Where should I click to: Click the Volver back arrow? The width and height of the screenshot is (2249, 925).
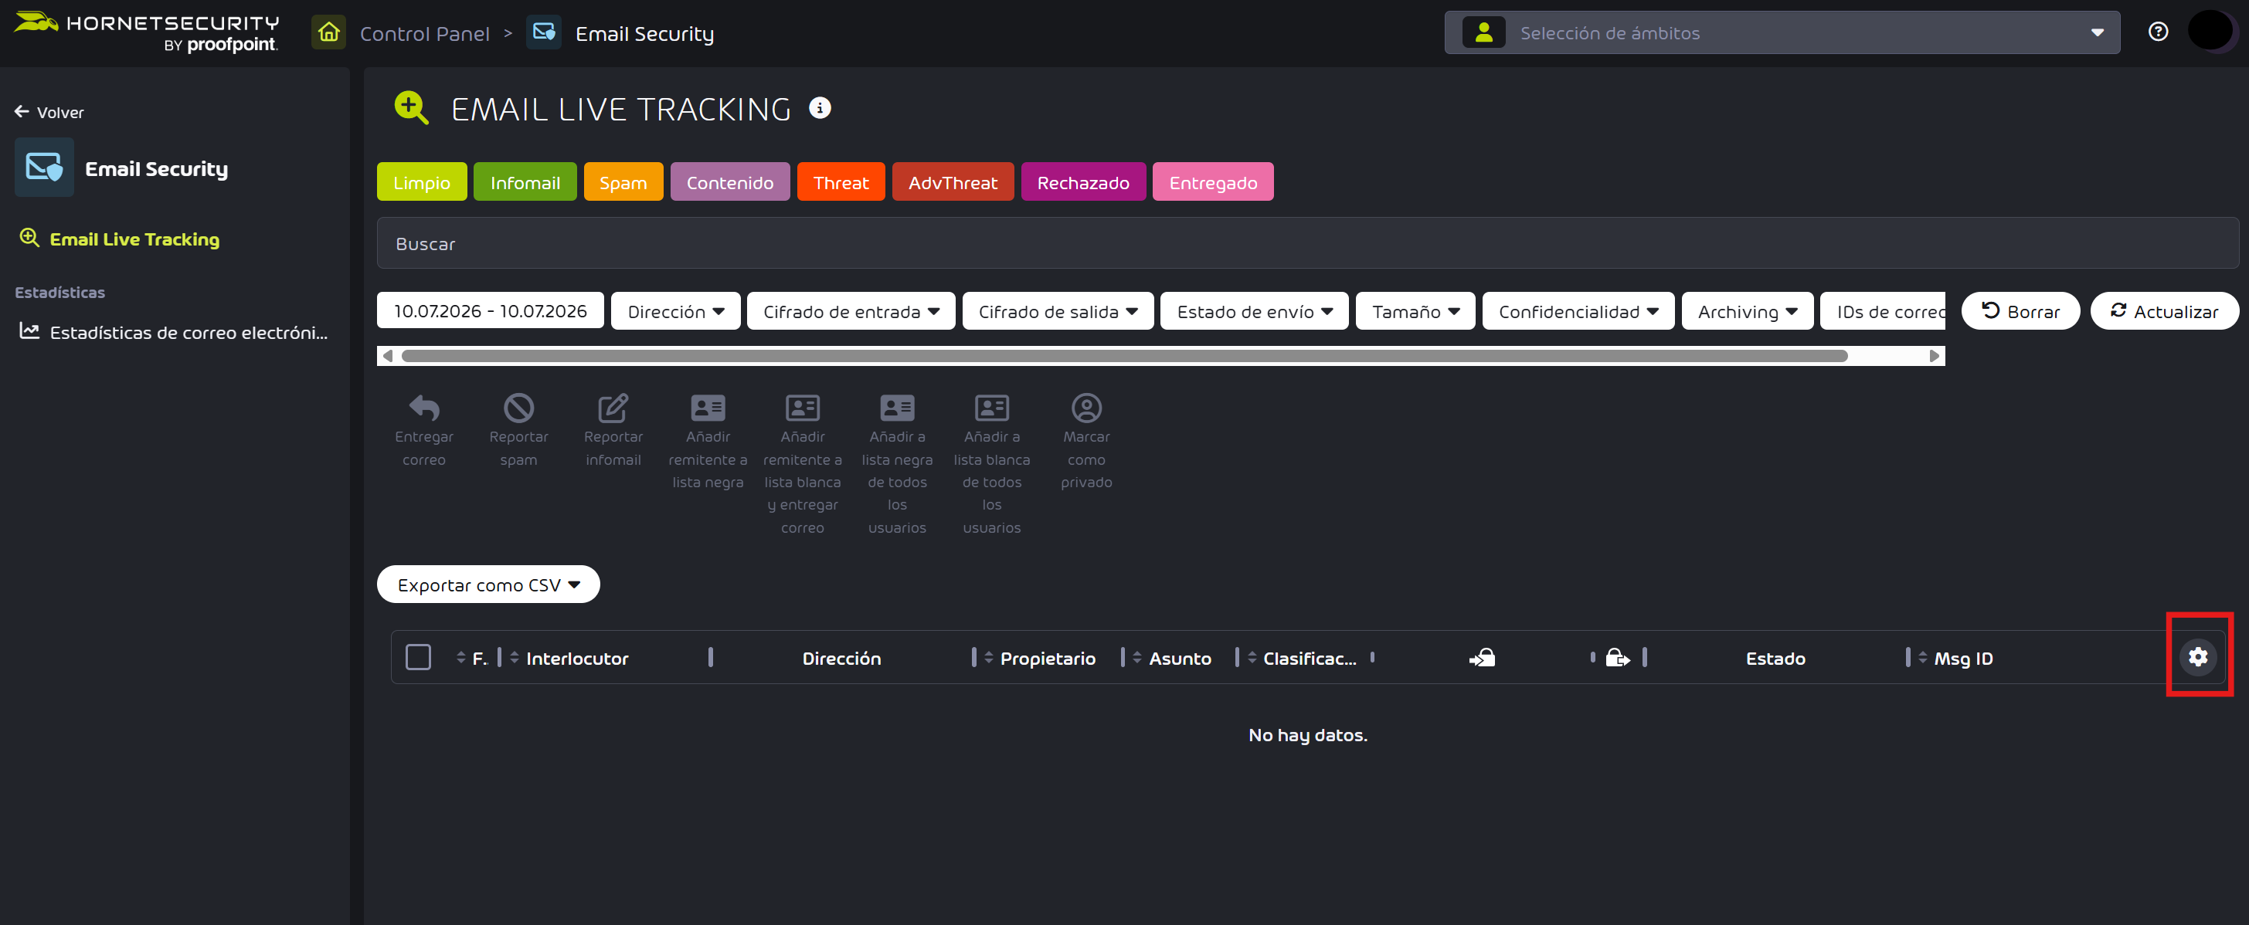(x=22, y=112)
